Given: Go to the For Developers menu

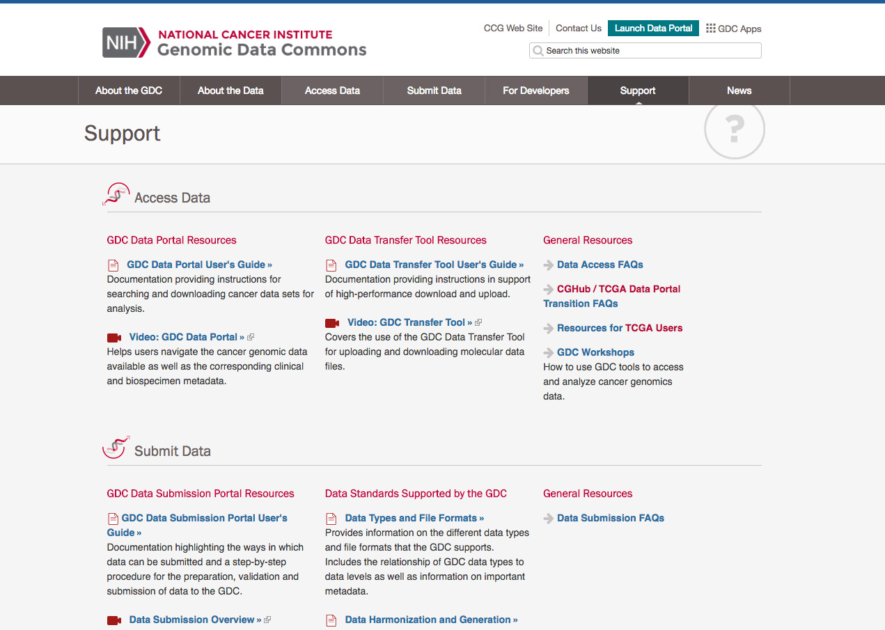Looking at the screenshot, I should point(535,90).
